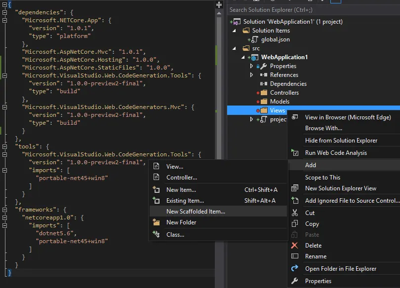Collapse the src folder node
The height and width of the screenshot is (288, 400).
pos(234,48)
